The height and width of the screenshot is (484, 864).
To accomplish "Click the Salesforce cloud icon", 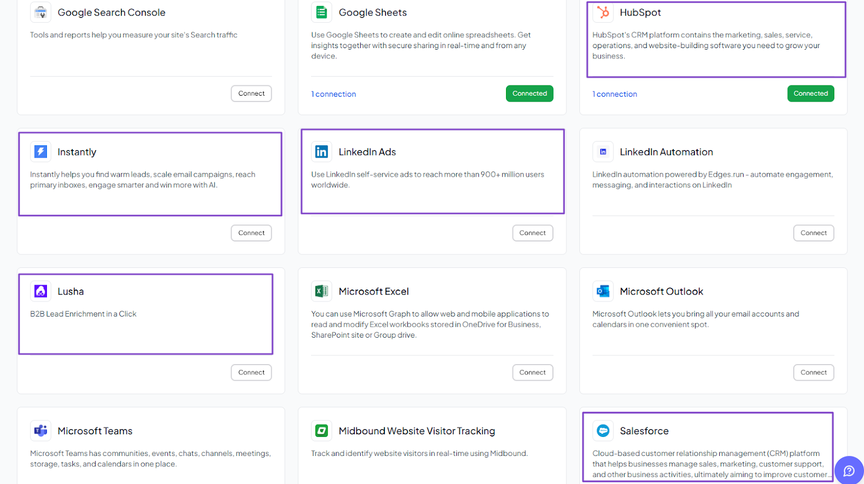I will (603, 431).
